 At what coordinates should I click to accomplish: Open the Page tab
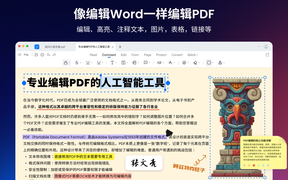point(148,55)
